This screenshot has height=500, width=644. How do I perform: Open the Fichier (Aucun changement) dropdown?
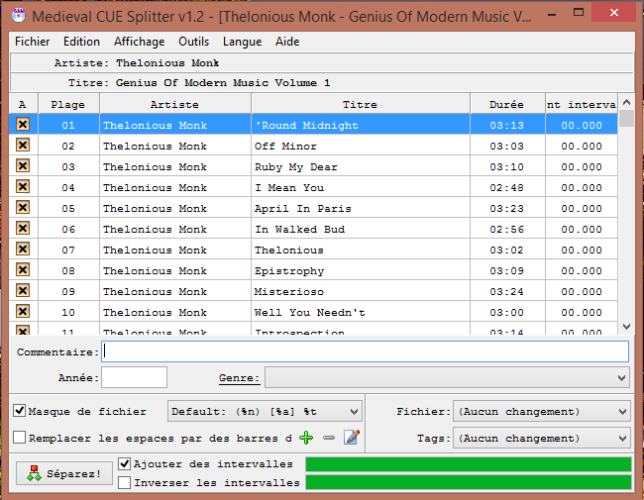click(541, 411)
